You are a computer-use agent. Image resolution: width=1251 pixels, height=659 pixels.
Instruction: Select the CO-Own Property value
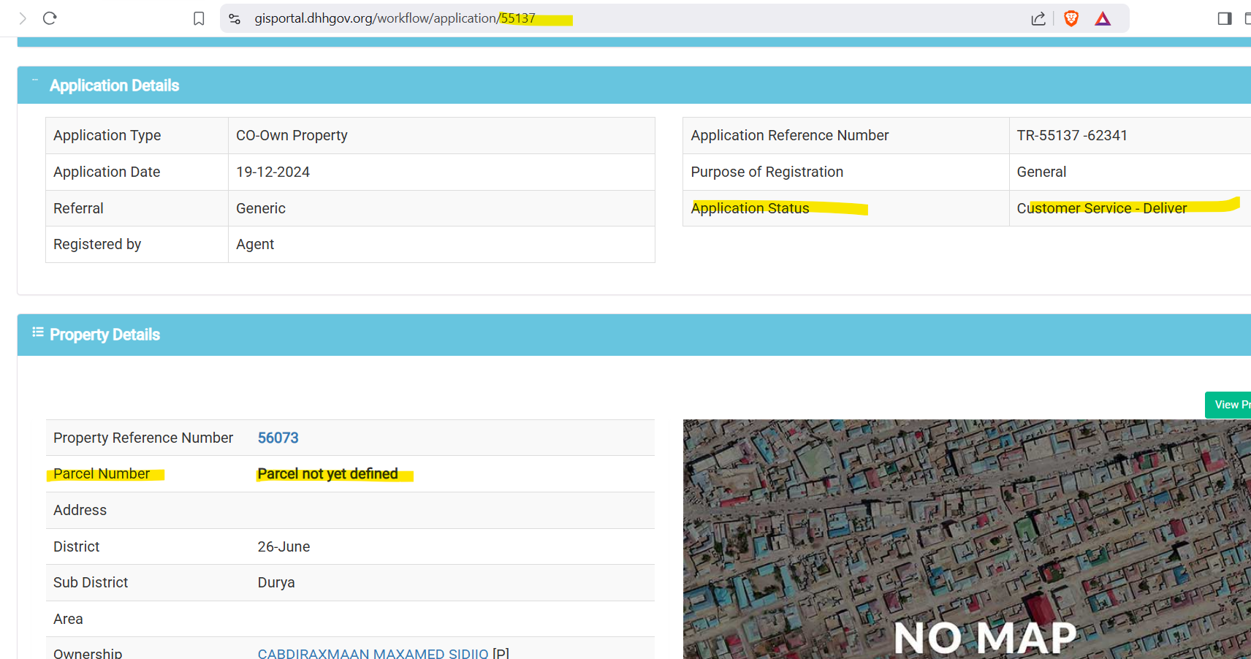point(292,135)
